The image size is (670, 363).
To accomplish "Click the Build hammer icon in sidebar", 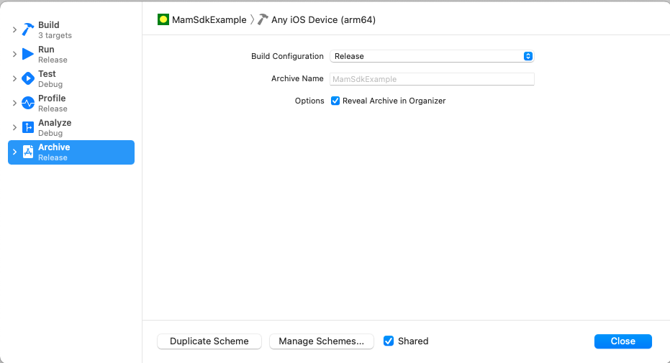I will point(28,29).
